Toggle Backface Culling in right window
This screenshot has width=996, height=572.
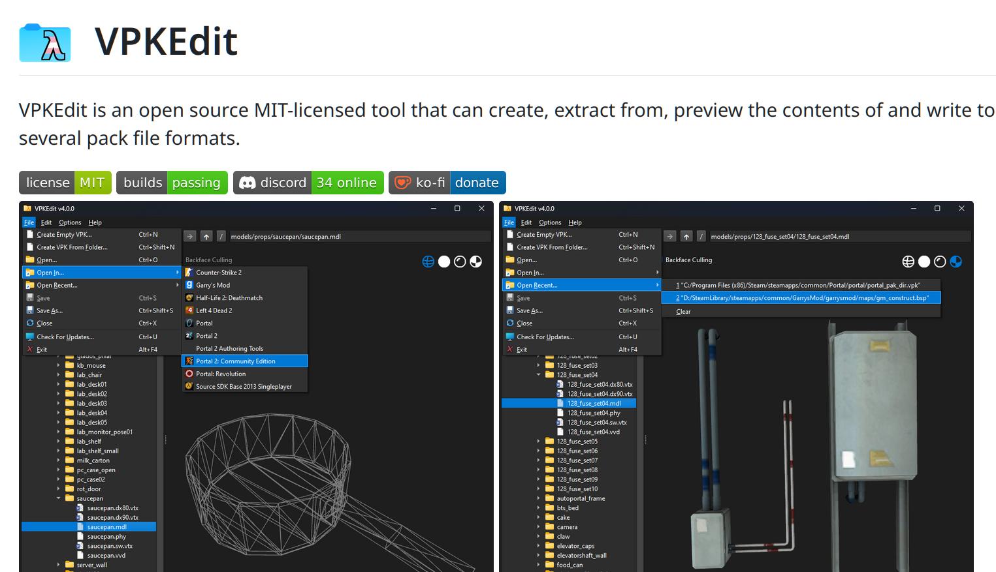pyautogui.click(x=688, y=260)
